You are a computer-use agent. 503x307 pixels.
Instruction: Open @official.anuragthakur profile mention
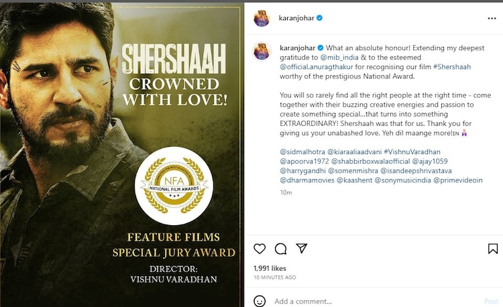click(317, 67)
